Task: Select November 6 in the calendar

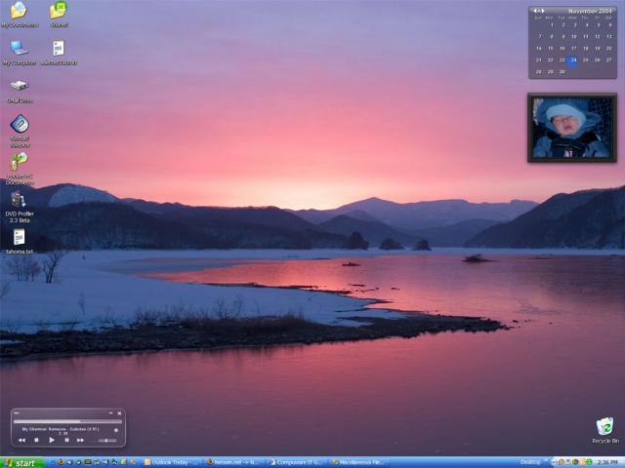Action: tap(609, 25)
